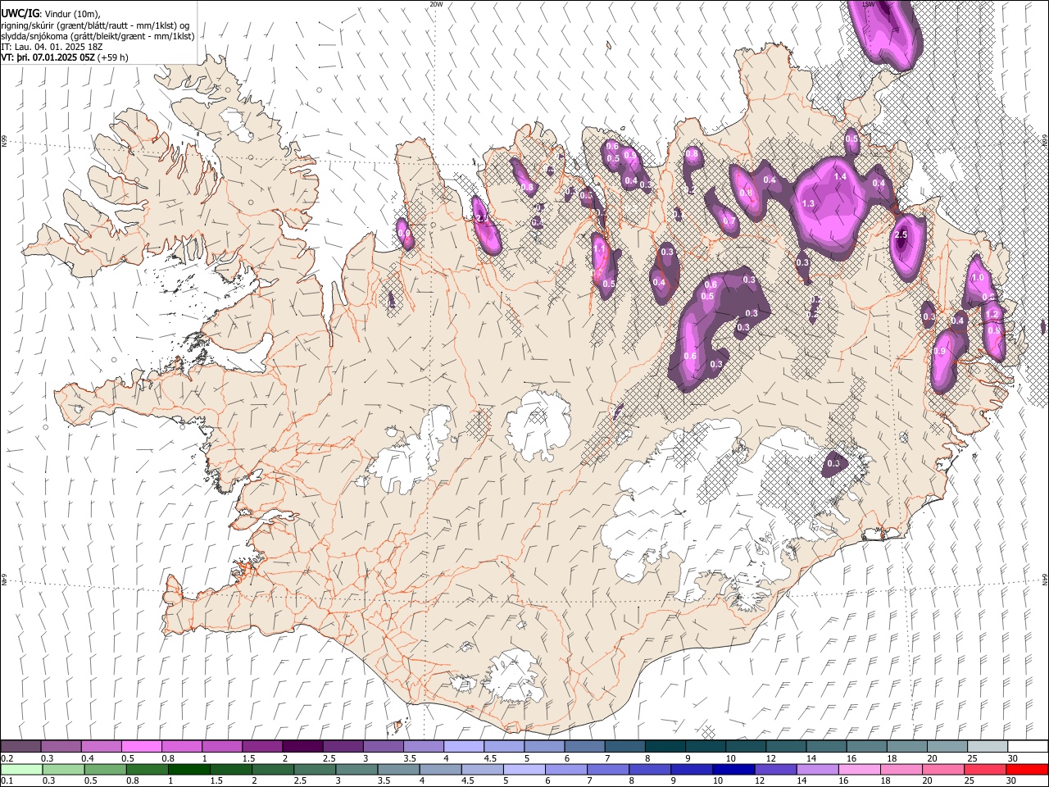Click the 3.5 swatch in the green legend row
This screenshot has height=787, width=1049.
(x=398, y=769)
